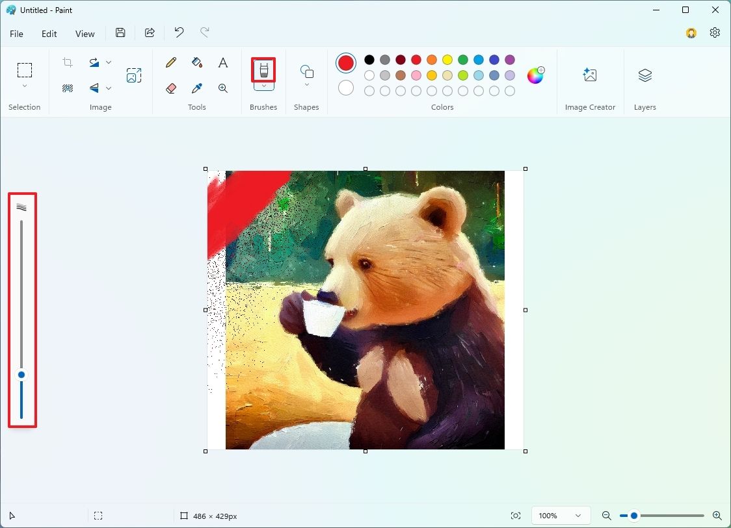Viewport: 731px width, 528px height.
Task: Open the Edit colors picker
Action: (535, 75)
